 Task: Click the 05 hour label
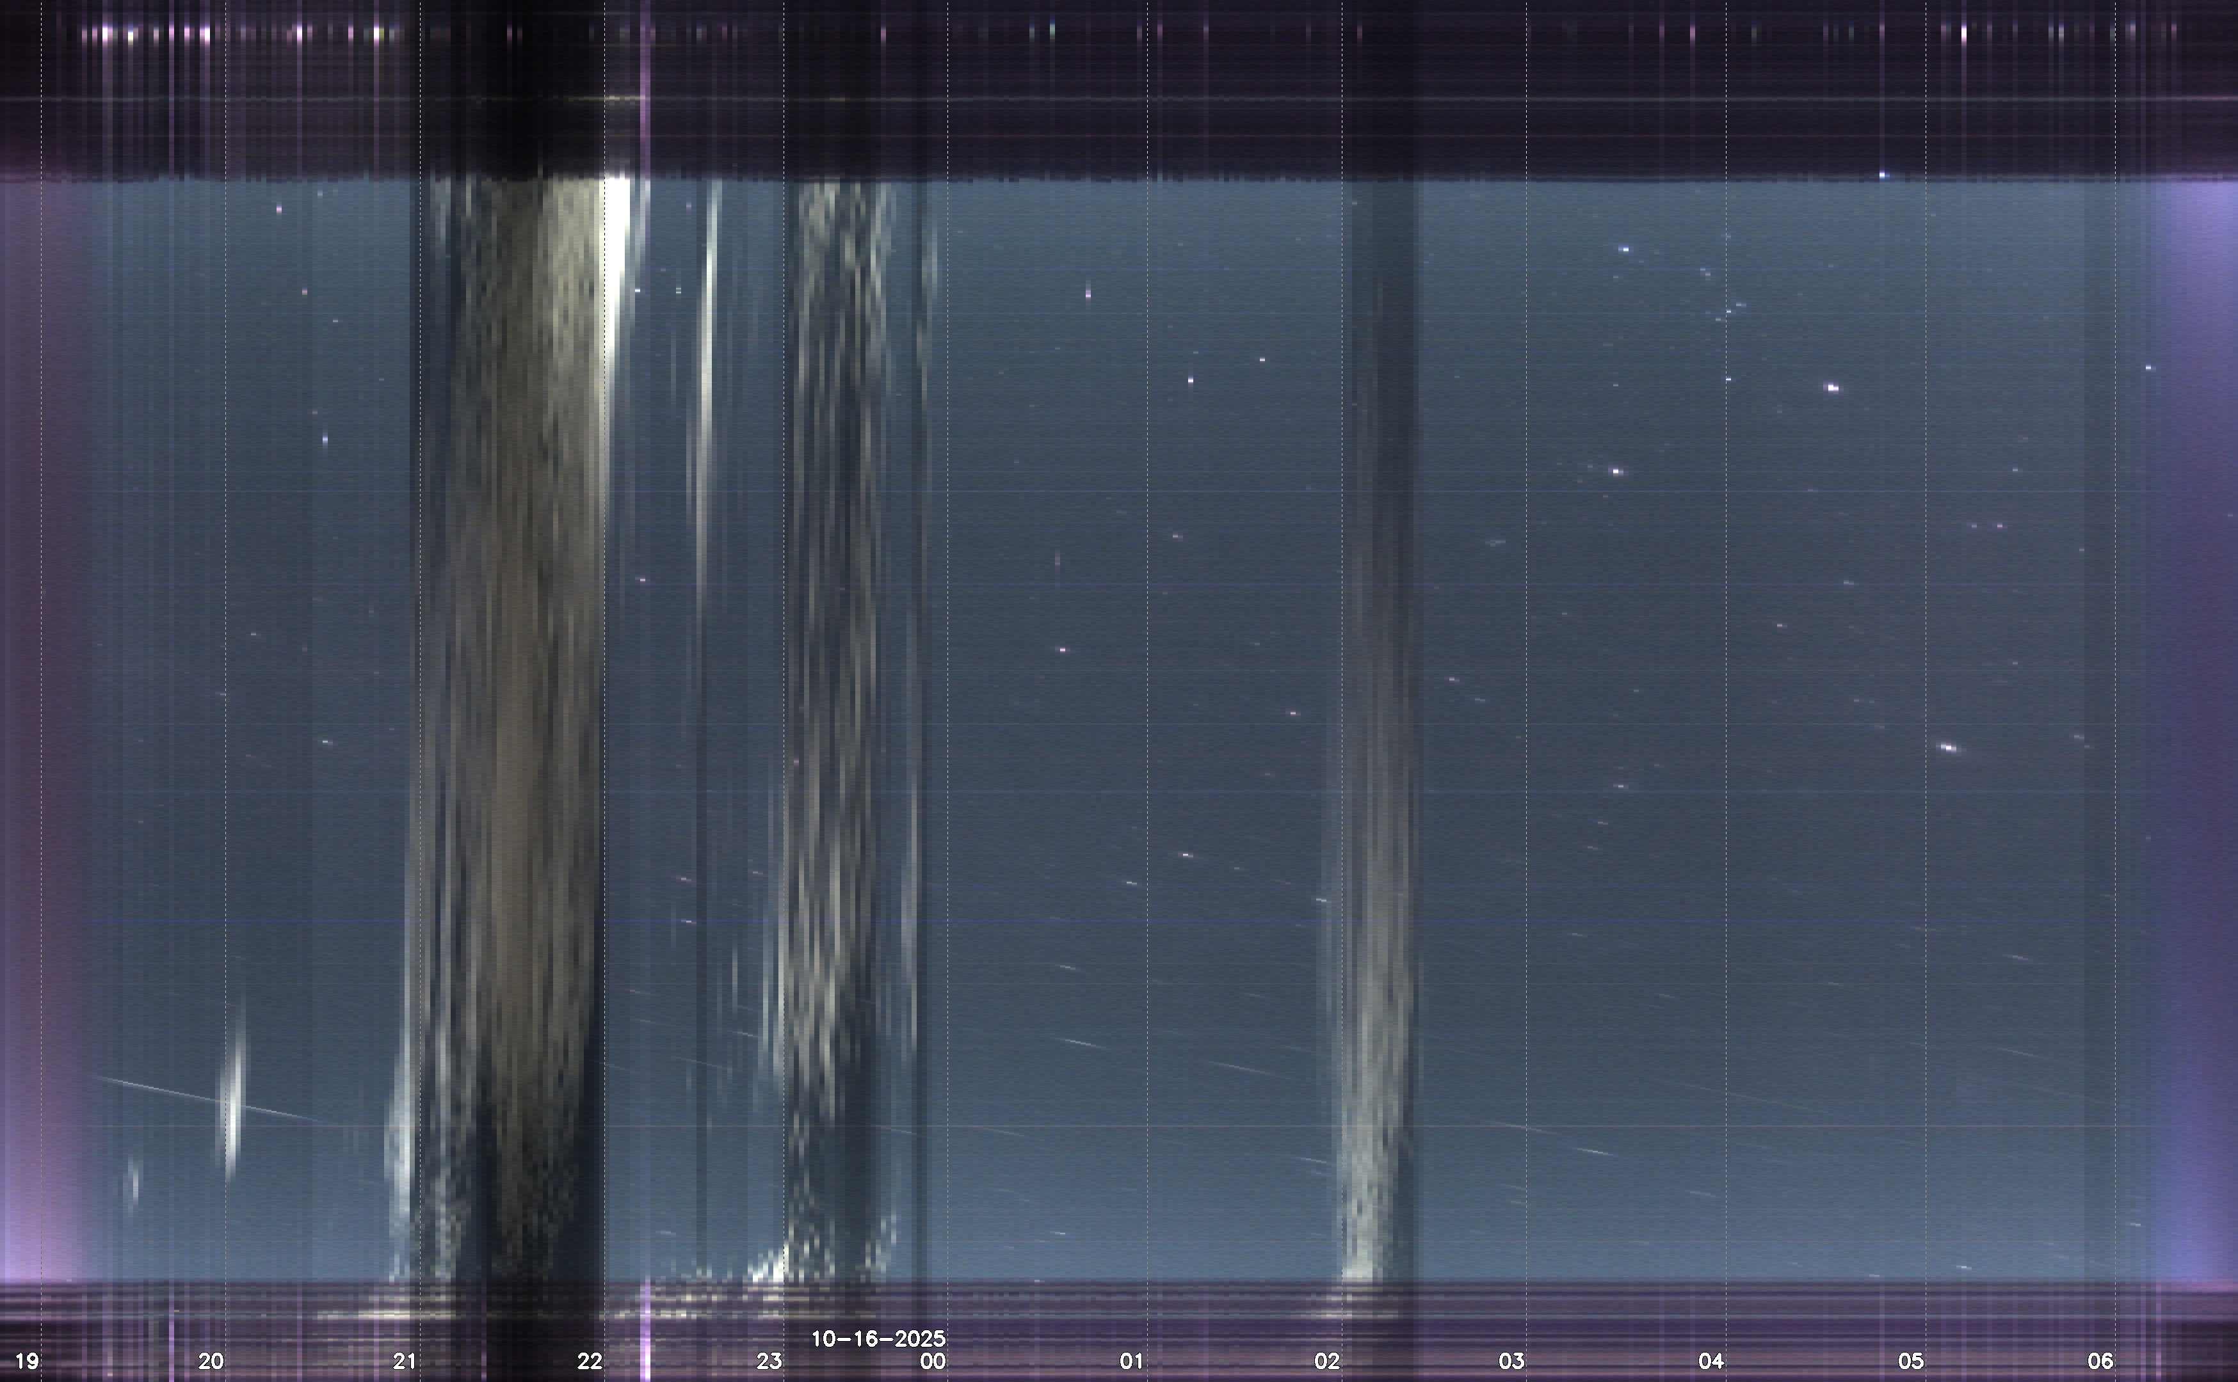pos(1911,1361)
